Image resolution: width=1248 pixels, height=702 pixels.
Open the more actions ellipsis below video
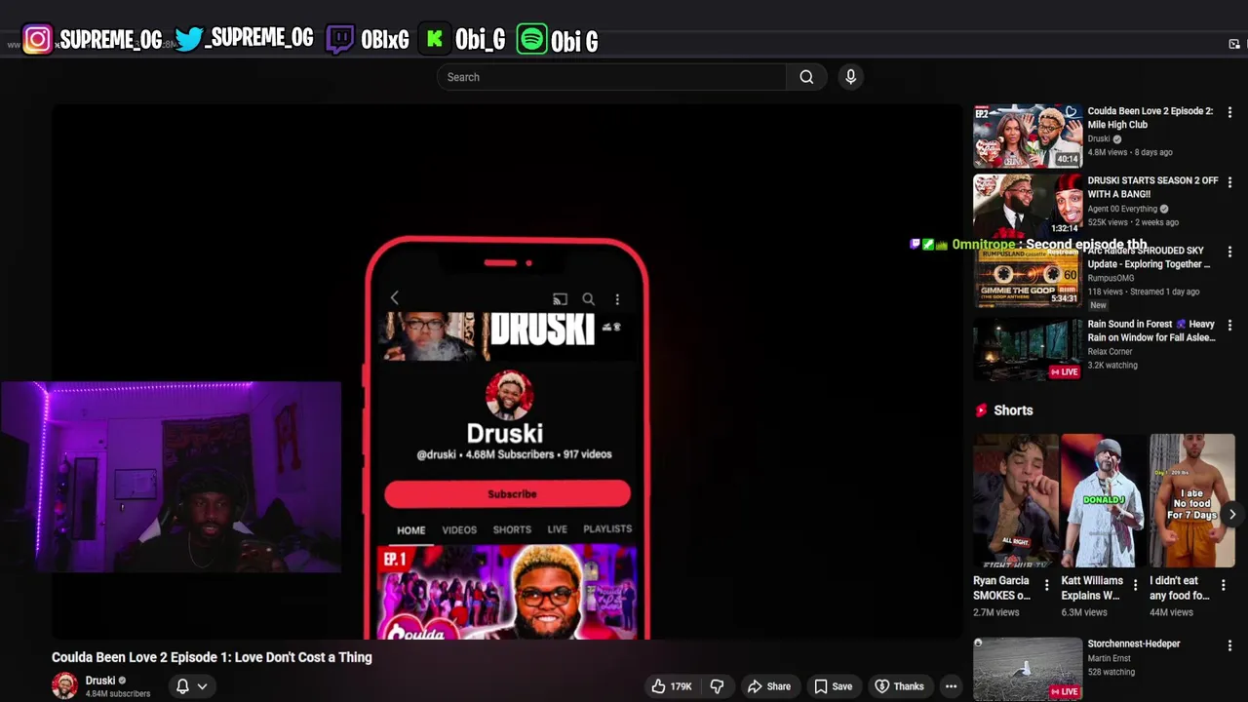coord(951,686)
